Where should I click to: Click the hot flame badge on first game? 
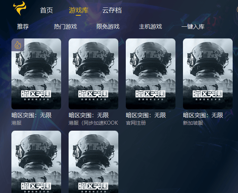point(18,45)
